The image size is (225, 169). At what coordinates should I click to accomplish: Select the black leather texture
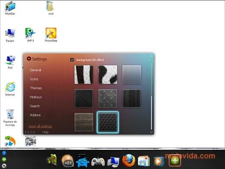[x=84, y=98]
